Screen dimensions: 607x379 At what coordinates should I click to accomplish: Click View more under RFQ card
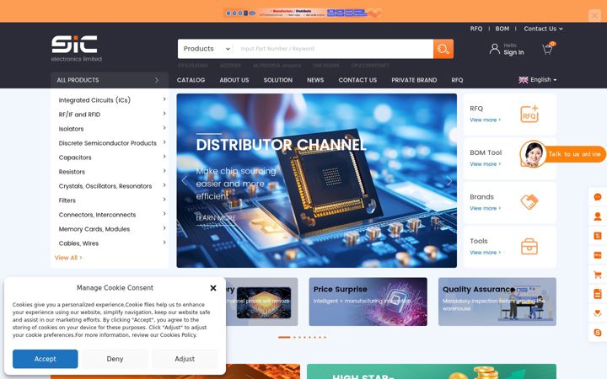(485, 120)
